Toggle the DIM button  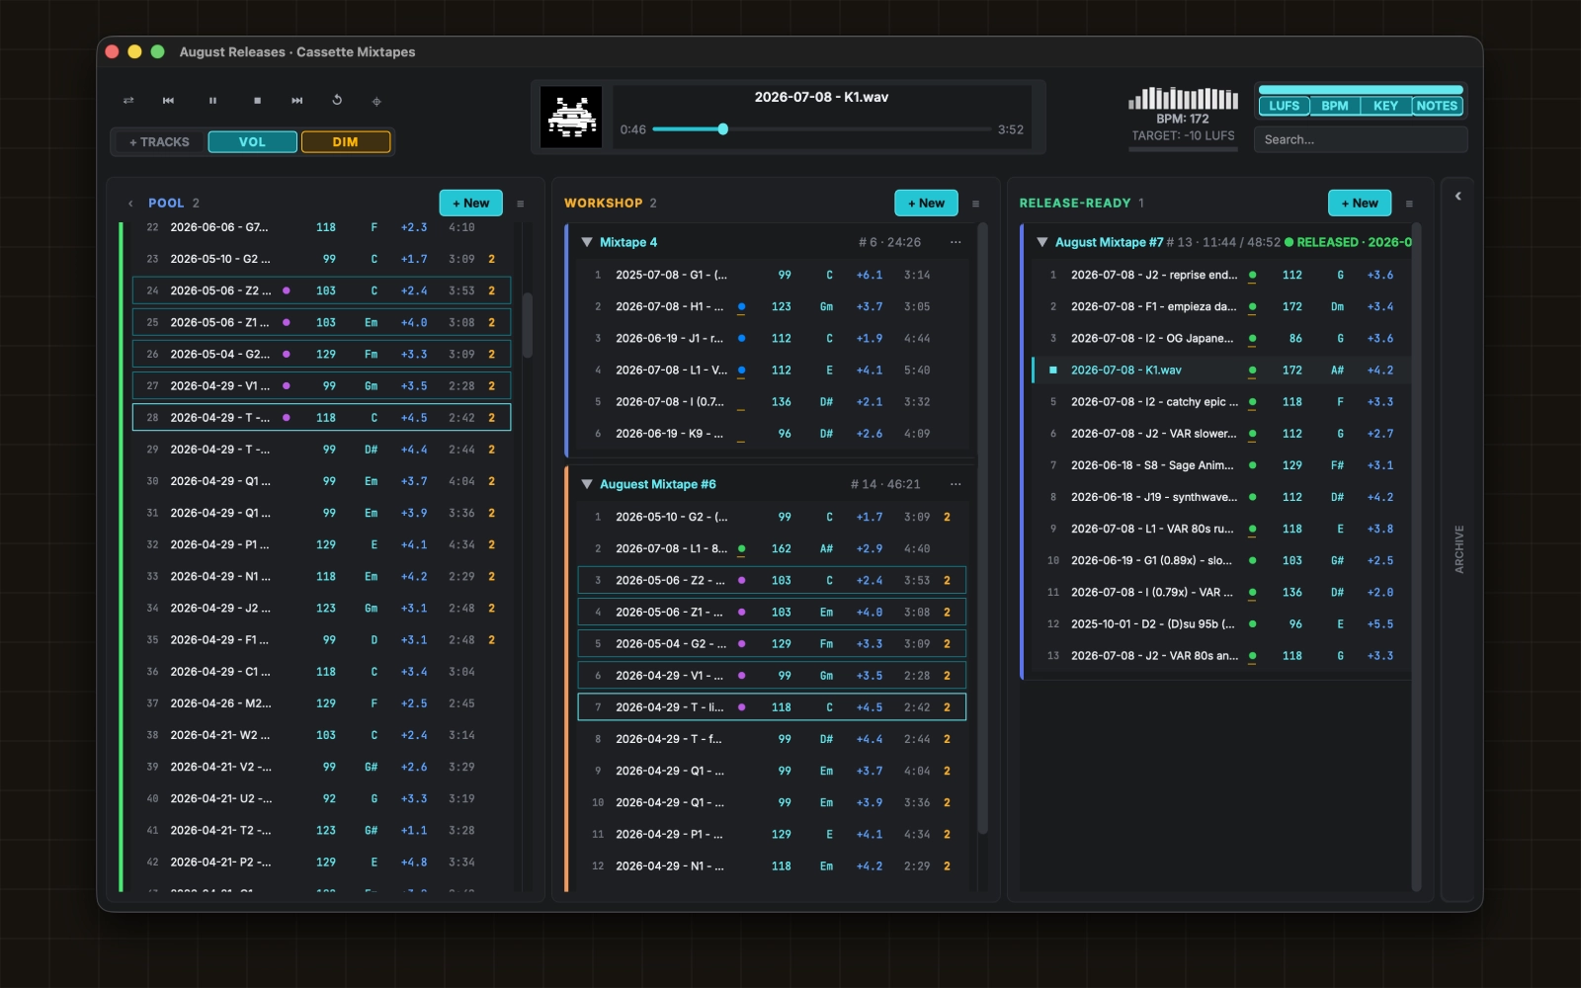(345, 142)
